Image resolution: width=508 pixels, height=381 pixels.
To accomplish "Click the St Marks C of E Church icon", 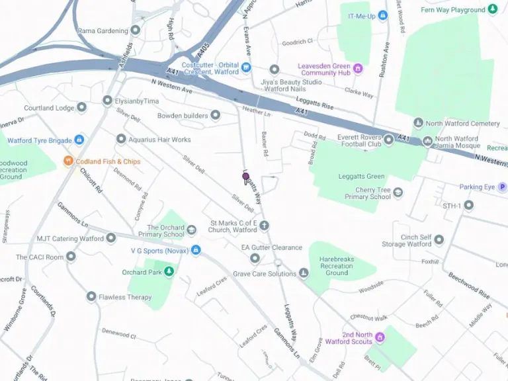I will click(x=265, y=226).
